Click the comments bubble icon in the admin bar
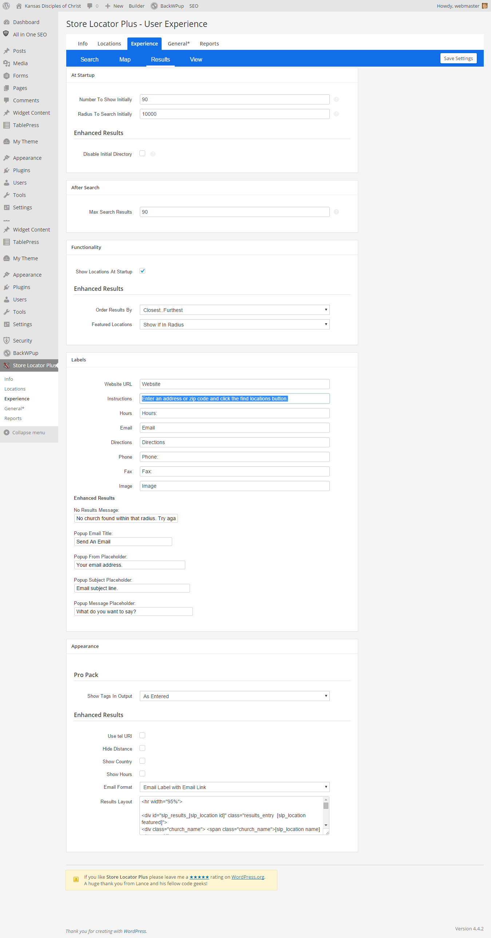 [x=90, y=6]
